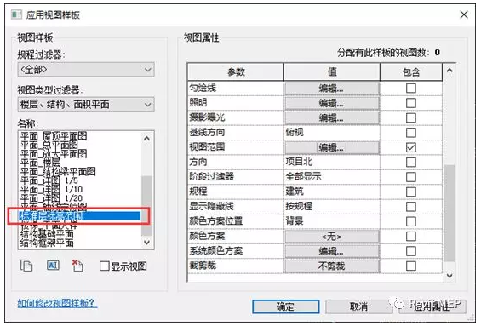Close the 应用视图样板 dialog
481x326 pixels.
coord(463,14)
